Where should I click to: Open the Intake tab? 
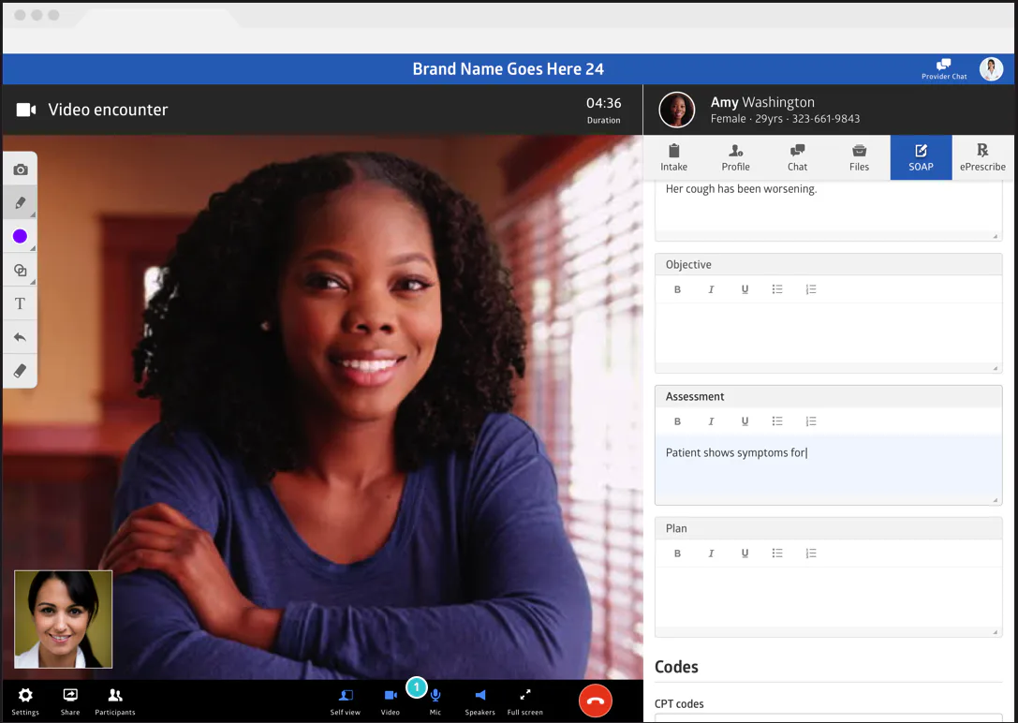pyautogui.click(x=674, y=157)
